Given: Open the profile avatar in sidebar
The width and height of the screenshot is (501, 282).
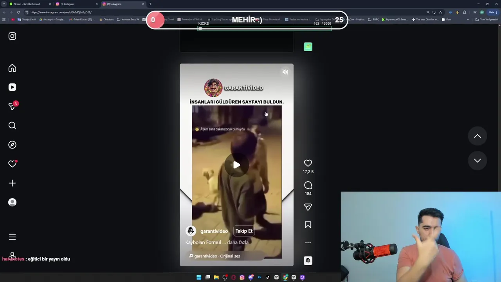Looking at the screenshot, I should point(12,202).
